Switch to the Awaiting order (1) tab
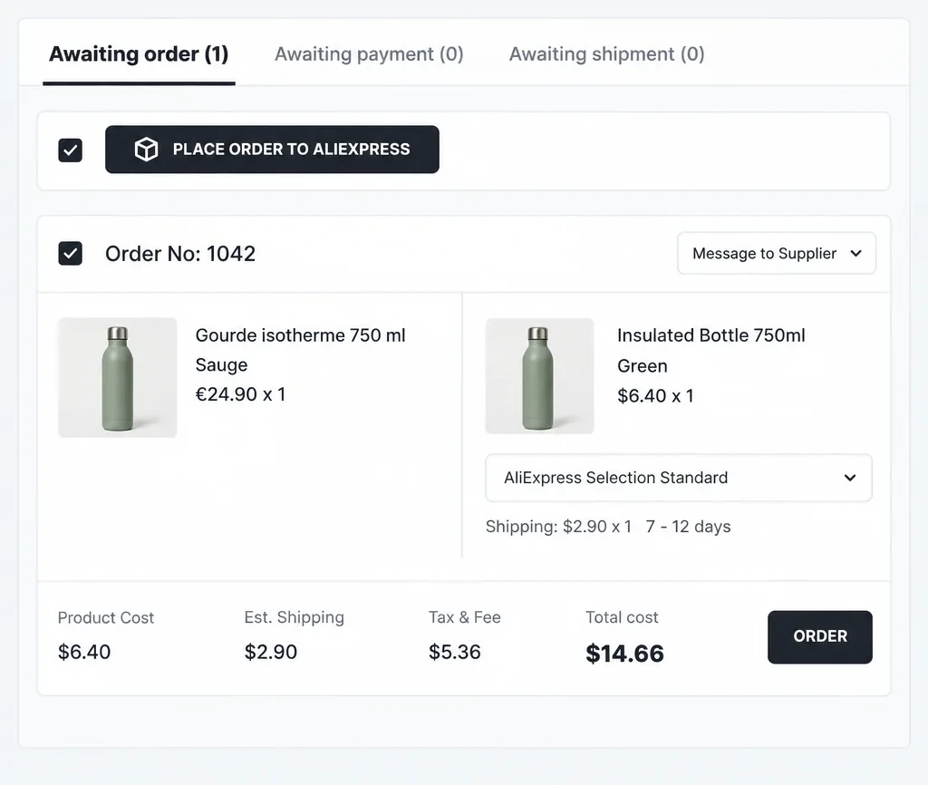 pyautogui.click(x=139, y=53)
